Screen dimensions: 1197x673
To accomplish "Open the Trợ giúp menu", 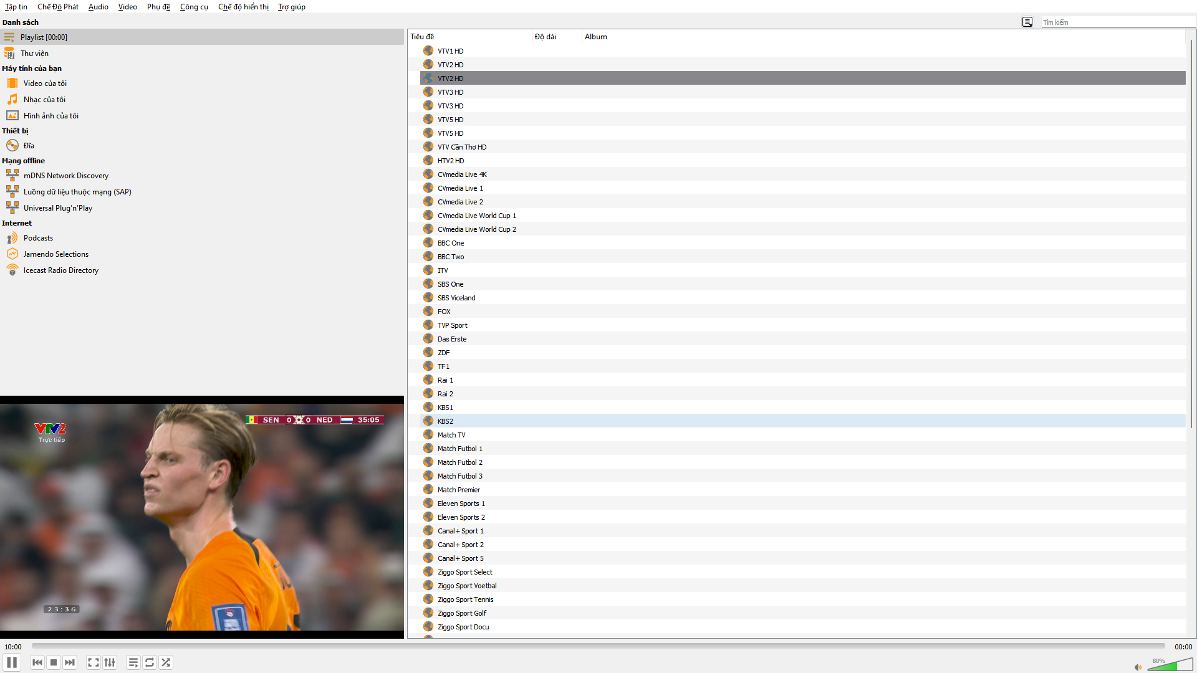I will coord(292,7).
